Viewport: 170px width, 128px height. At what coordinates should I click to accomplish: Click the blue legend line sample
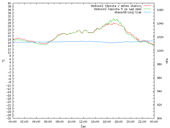147,12
